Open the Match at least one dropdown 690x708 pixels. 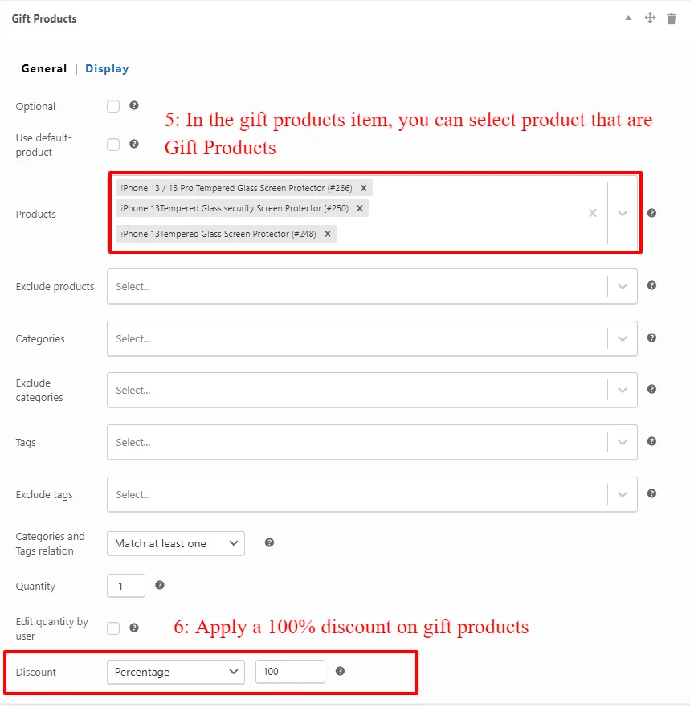pyautogui.click(x=176, y=543)
